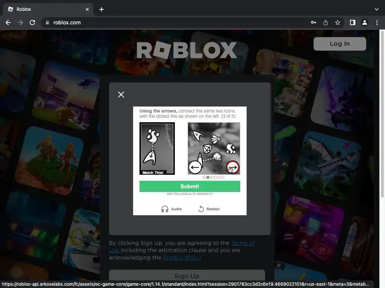
Task: Click the Roblox logo
Action: click(186, 50)
